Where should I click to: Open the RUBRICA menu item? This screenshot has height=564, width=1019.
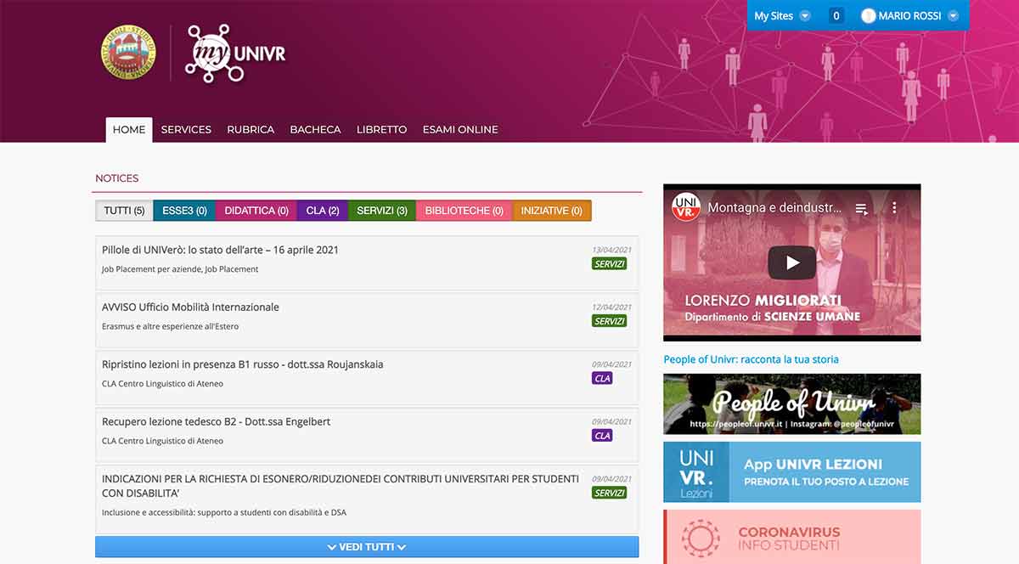click(251, 130)
